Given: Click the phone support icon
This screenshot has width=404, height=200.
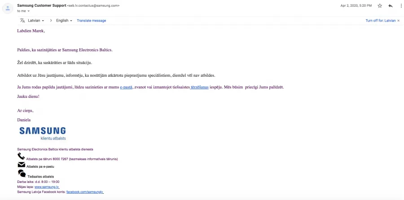Looking at the screenshot, I should click(21, 156).
